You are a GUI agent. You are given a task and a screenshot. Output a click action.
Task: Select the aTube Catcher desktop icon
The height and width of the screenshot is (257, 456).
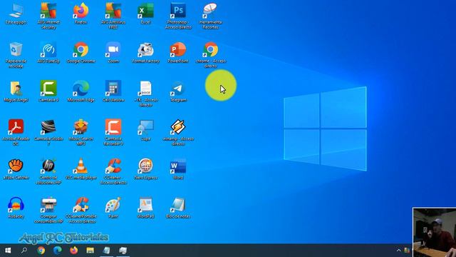point(16,169)
